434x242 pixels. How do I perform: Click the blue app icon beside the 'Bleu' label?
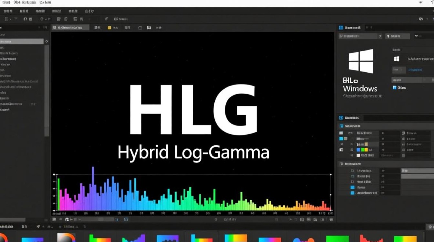(394, 87)
